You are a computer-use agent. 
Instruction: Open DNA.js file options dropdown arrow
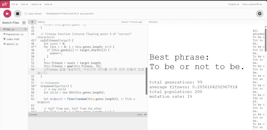pyautogui.click(x=25, y=29)
